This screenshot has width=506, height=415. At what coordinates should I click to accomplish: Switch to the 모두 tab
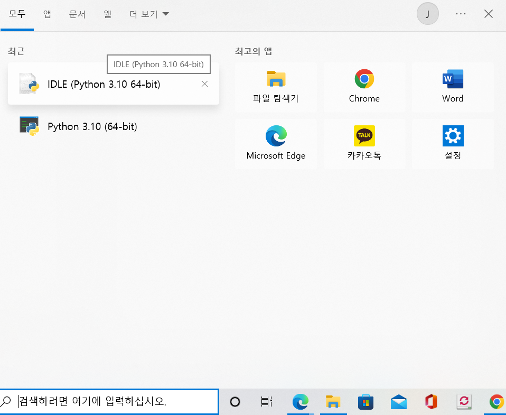pos(17,14)
